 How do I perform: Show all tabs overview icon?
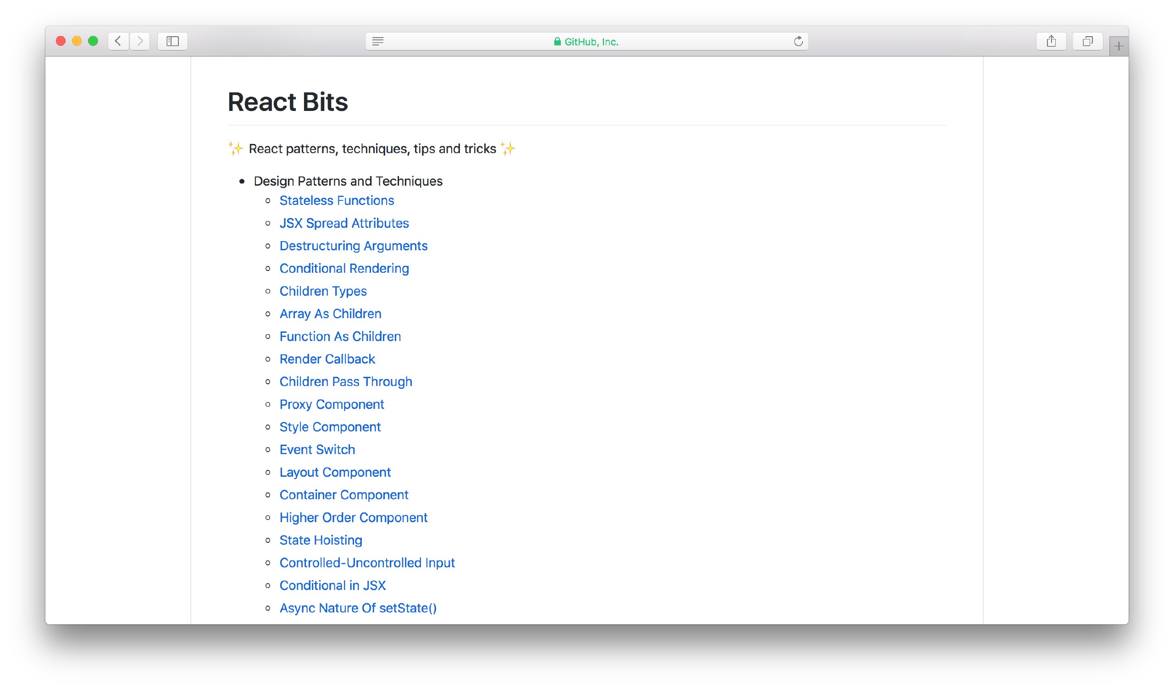1087,41
